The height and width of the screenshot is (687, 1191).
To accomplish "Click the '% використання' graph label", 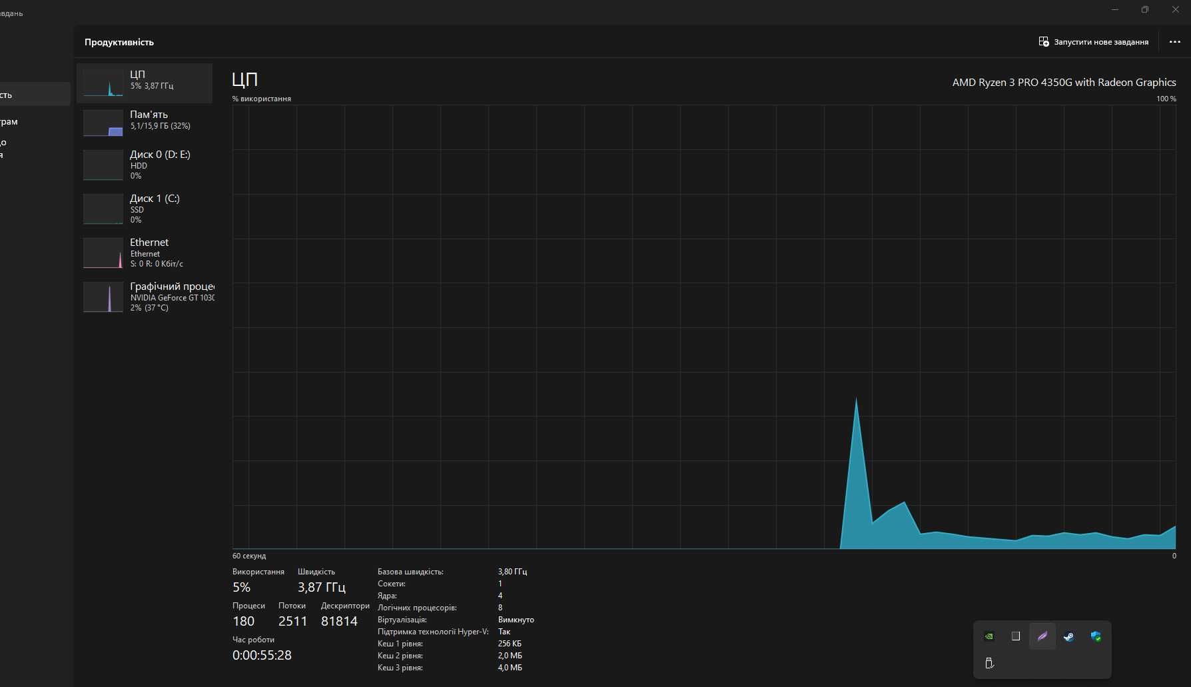I will tap(262, 99).
